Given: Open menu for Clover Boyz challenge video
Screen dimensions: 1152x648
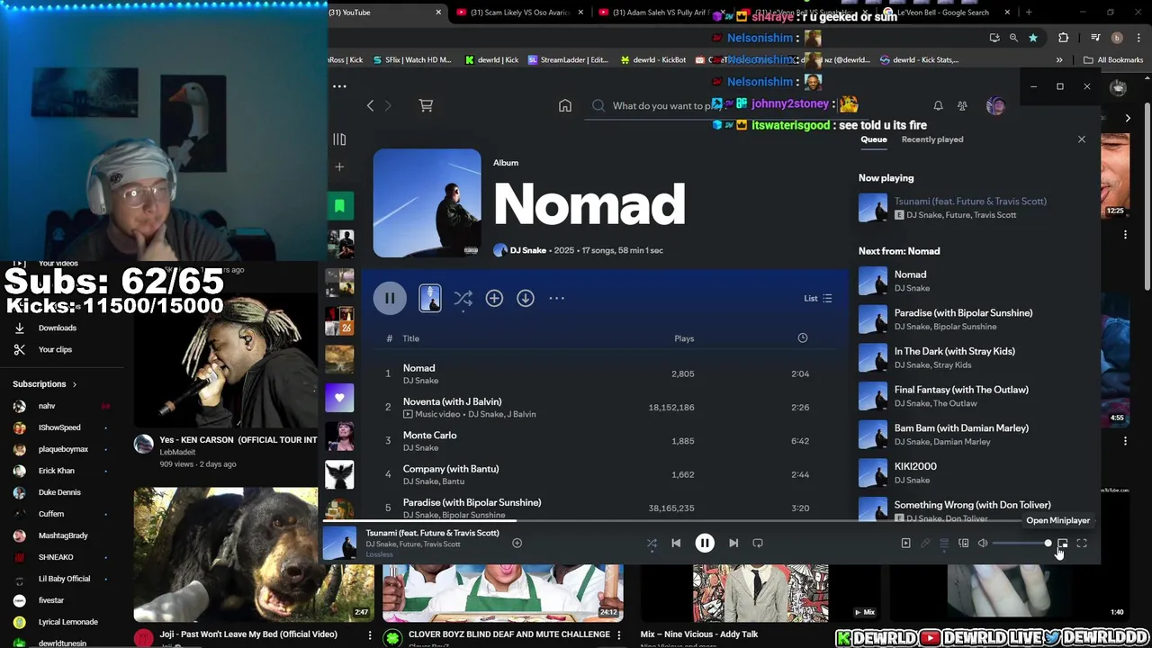Looking at the screenshot, I should [x=618, y=634].
